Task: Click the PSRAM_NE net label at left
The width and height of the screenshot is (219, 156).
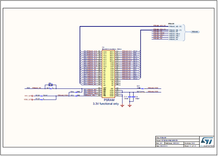Action: (x=37, y=88)
